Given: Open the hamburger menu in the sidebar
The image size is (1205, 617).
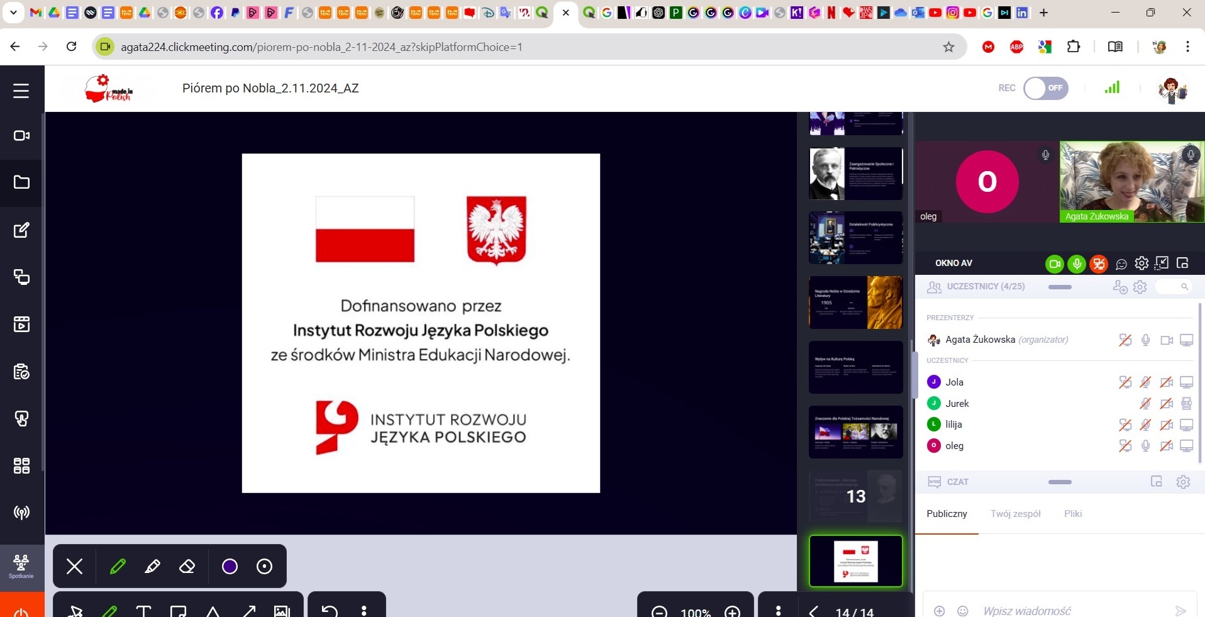Looking at the screenshot, I should click(21, 91).
